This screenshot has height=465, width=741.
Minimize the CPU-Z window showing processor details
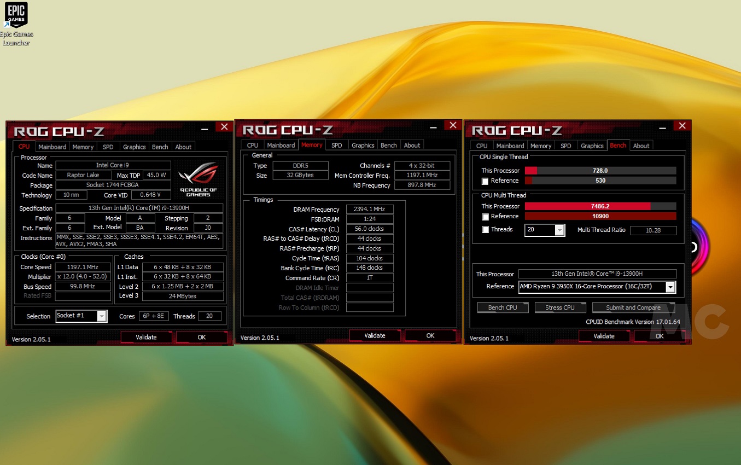coord(205,127)
